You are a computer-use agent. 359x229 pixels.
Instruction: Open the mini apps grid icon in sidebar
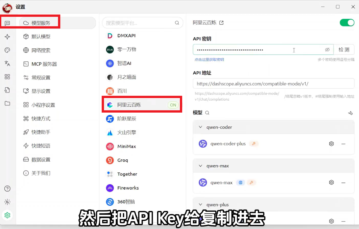[7, 77]
